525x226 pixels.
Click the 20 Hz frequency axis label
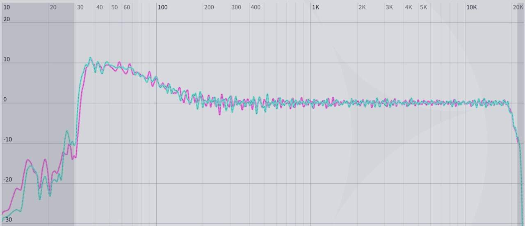coord(53,7)
